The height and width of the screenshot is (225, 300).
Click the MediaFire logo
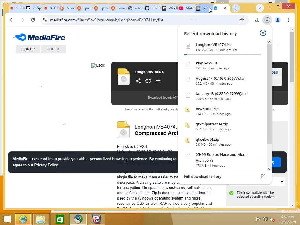point(39,37)
